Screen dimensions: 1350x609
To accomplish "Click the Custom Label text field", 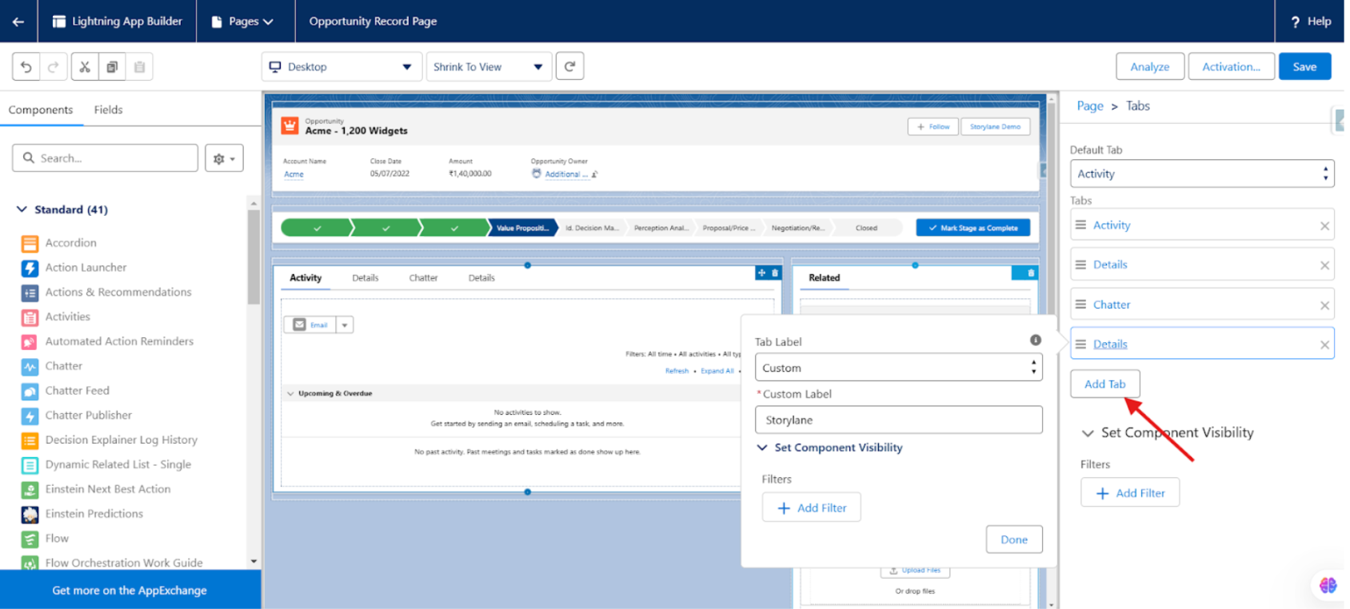I will (898, 420).
